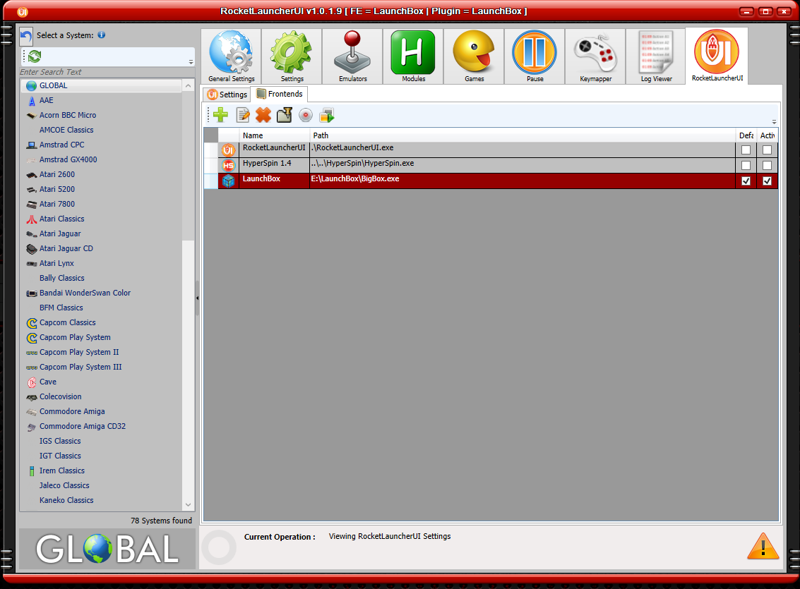Viewport: 800px width, 589px height.
Task: Click the red dot circle toolbar icon
Action: click(x=306, y=115)
